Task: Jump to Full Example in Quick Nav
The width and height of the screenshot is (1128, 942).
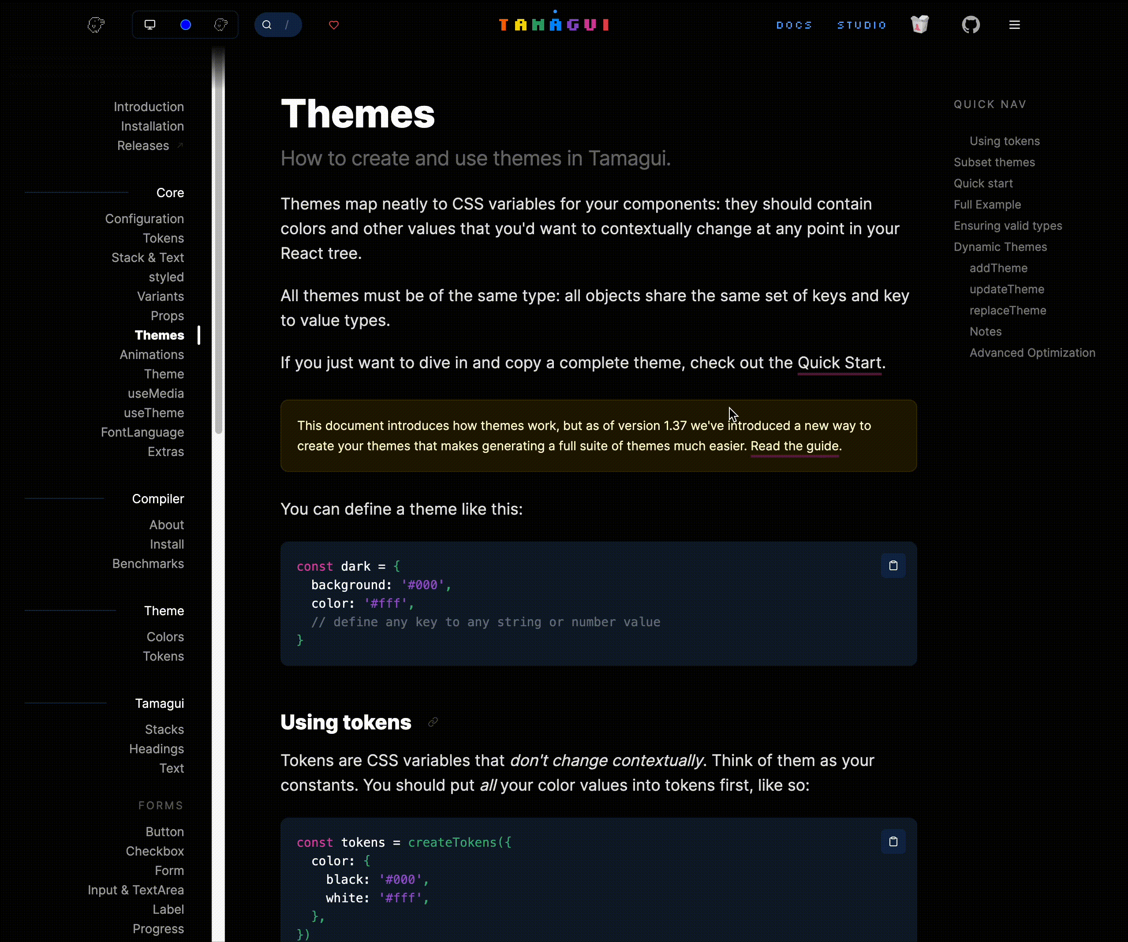Action: pos(987,205)
